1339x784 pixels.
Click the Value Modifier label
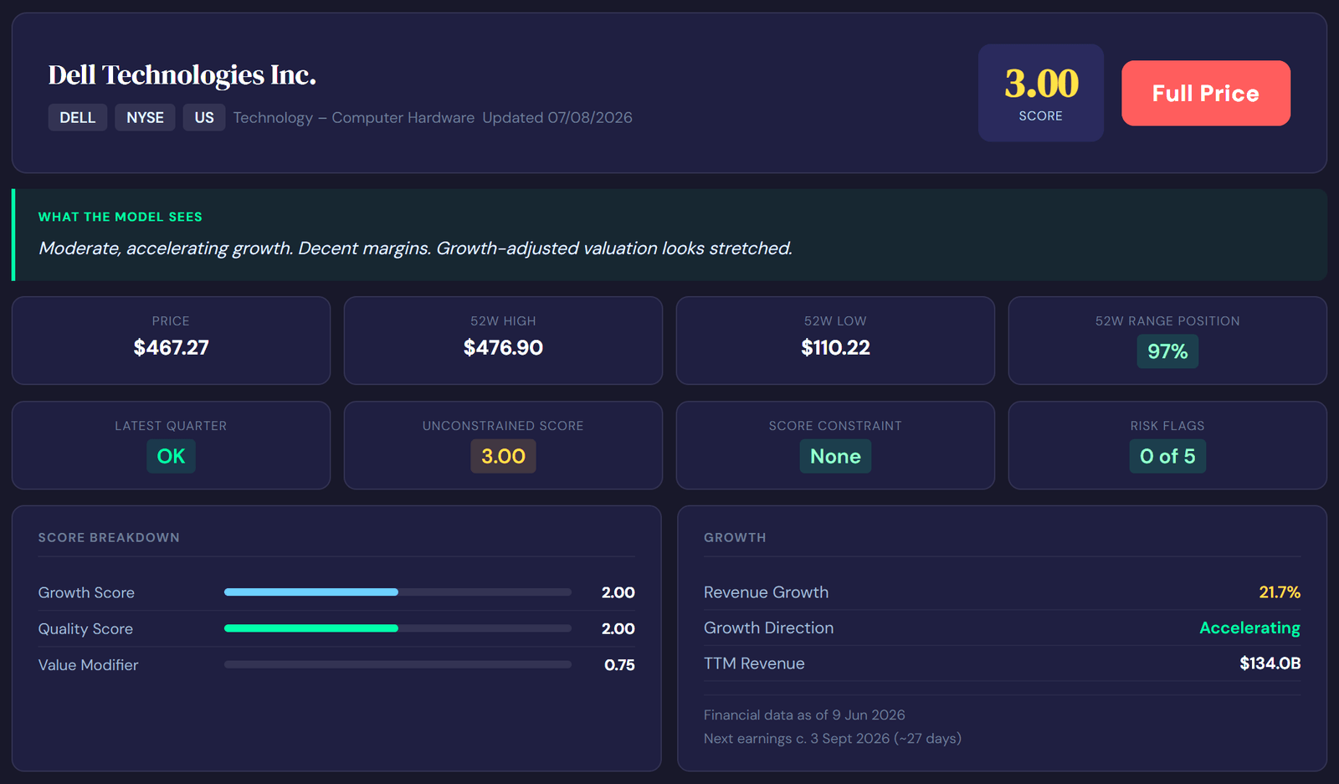(88, 665)
